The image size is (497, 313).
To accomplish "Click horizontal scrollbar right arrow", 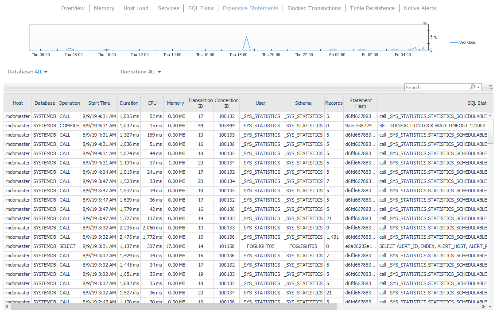I will click(x=484, y=306).
